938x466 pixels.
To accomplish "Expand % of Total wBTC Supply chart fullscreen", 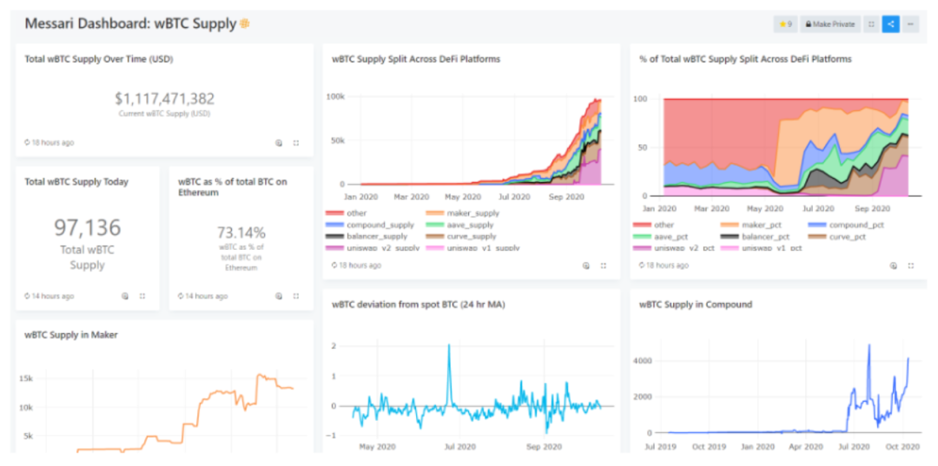I will 910,266.
